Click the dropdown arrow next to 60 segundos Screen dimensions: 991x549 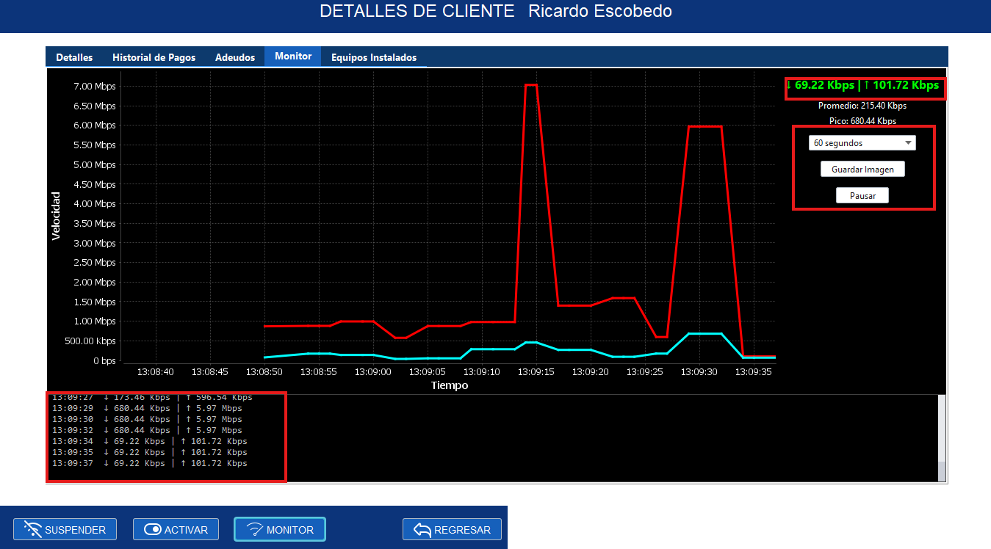[909, 142]
